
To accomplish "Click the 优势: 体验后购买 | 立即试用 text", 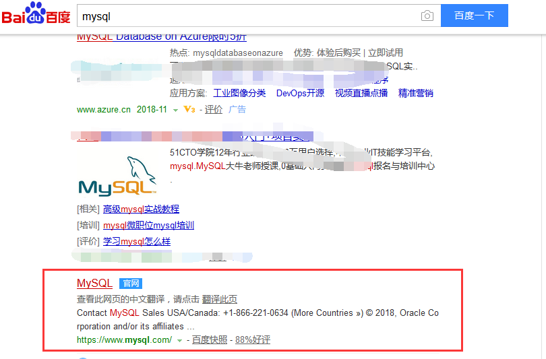I will [x=348, y=53].
